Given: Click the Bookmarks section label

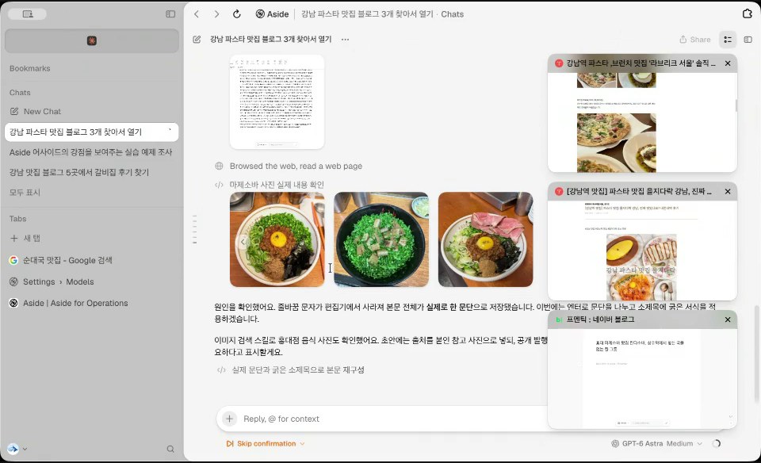Looking at the screenshot, I should pos(29,68).
